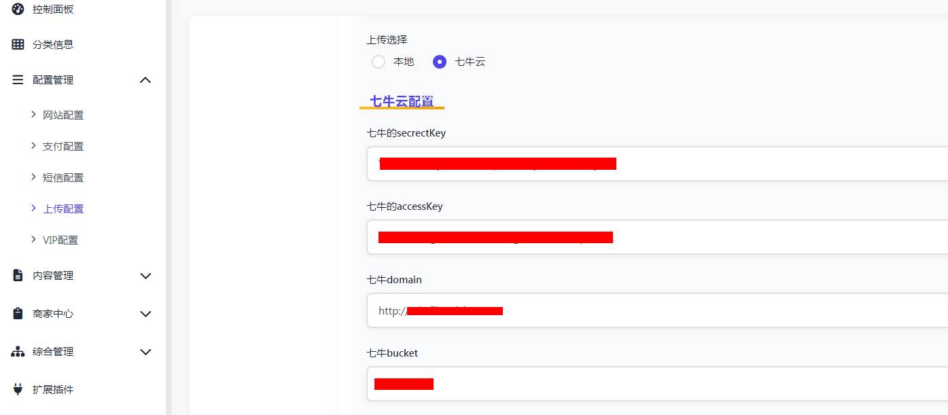
Task: Select the 本地 upload radio option
Action: click(x=379, y=62)
